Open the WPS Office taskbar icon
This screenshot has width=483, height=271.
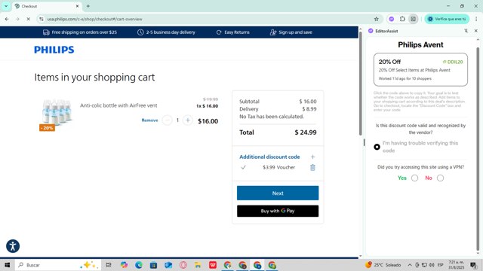[213, 265]
